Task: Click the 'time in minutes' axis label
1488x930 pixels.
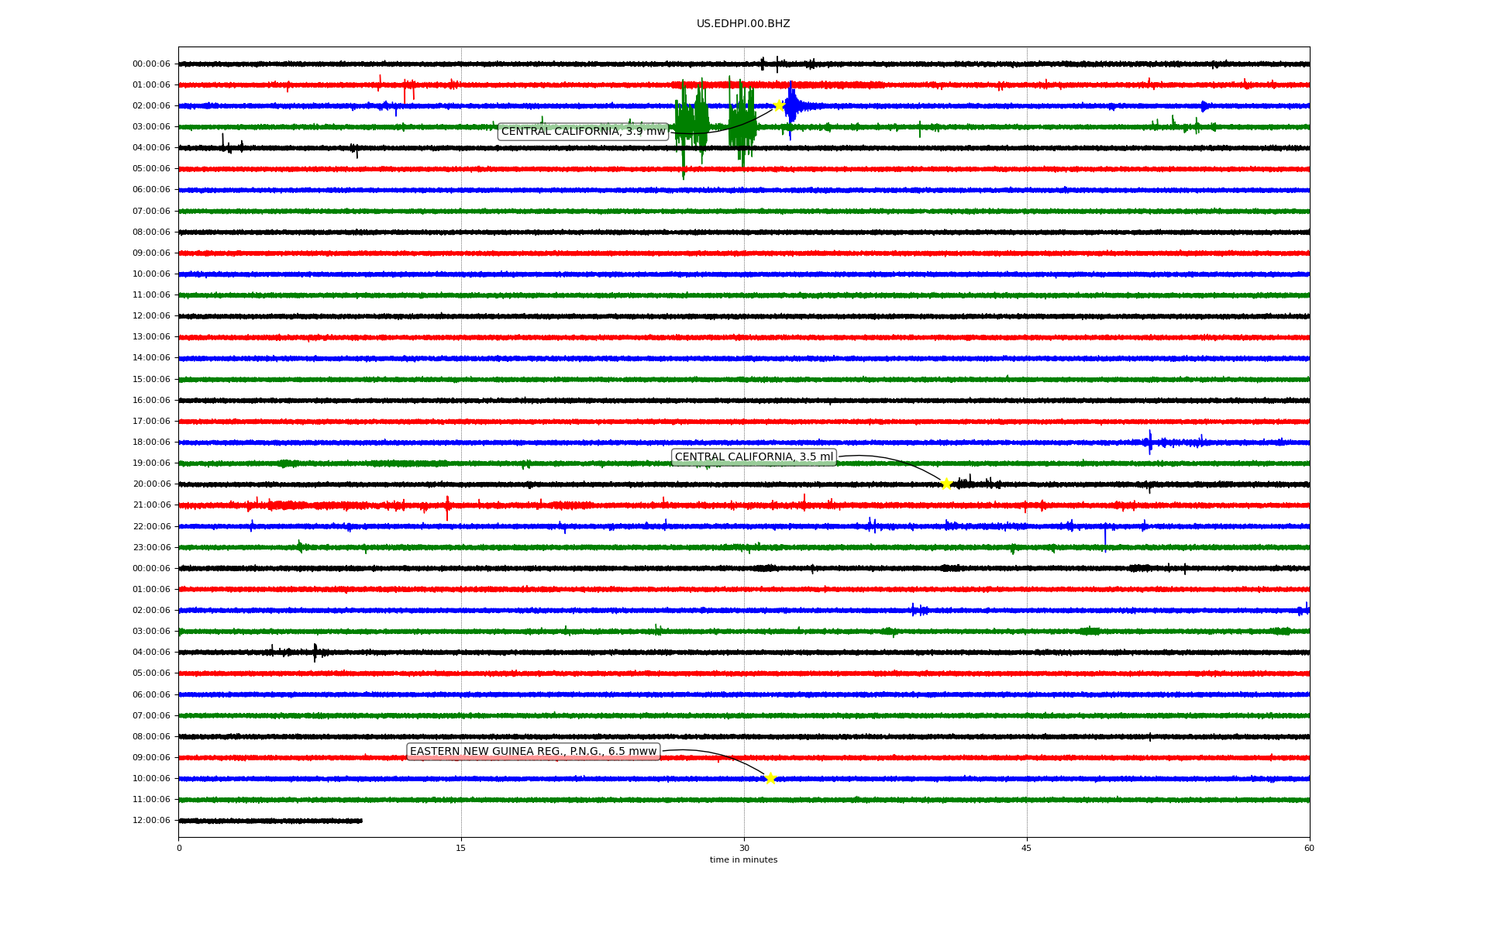Action: coord(743,860)
